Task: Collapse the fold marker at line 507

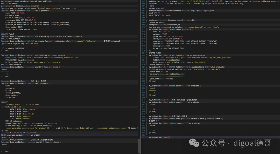Action: point(146,20)
